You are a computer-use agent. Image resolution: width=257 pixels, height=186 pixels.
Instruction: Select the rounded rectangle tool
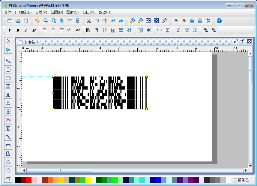tap(8, 70)
